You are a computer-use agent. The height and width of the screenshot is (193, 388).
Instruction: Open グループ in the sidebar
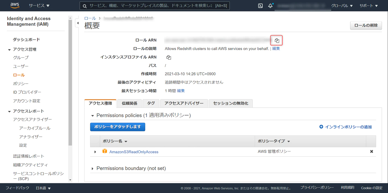tap(21, 58)
